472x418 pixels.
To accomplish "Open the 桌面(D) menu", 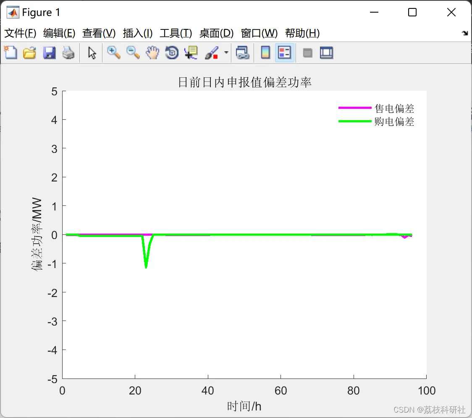I will [216, 33].
